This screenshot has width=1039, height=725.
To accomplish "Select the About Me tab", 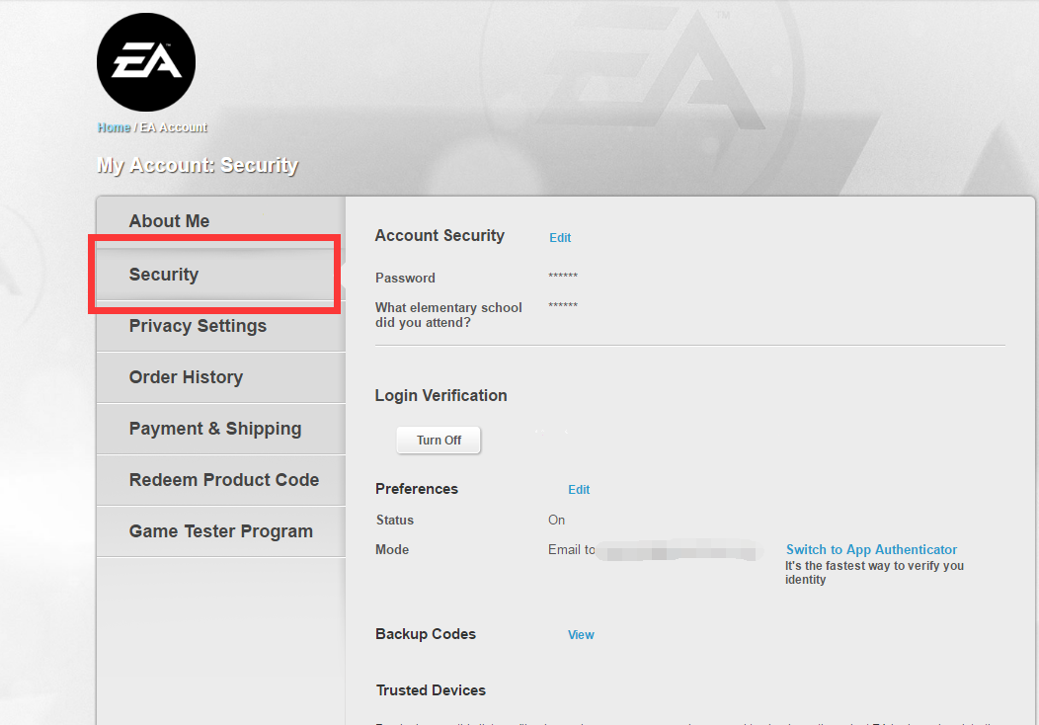I will (x=220, y=220).
